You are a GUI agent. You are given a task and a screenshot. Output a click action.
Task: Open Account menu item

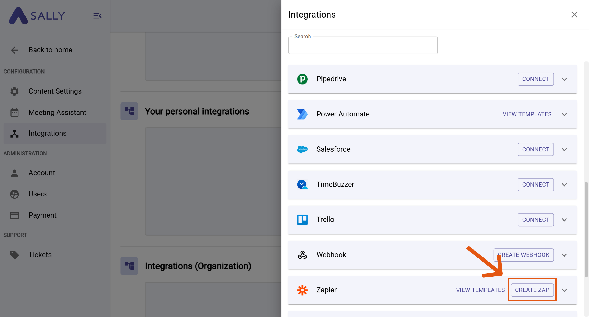tap(55, 173)
